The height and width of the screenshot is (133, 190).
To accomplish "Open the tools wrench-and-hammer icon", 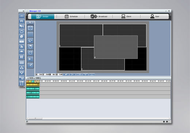I will (x=22, y=83).
